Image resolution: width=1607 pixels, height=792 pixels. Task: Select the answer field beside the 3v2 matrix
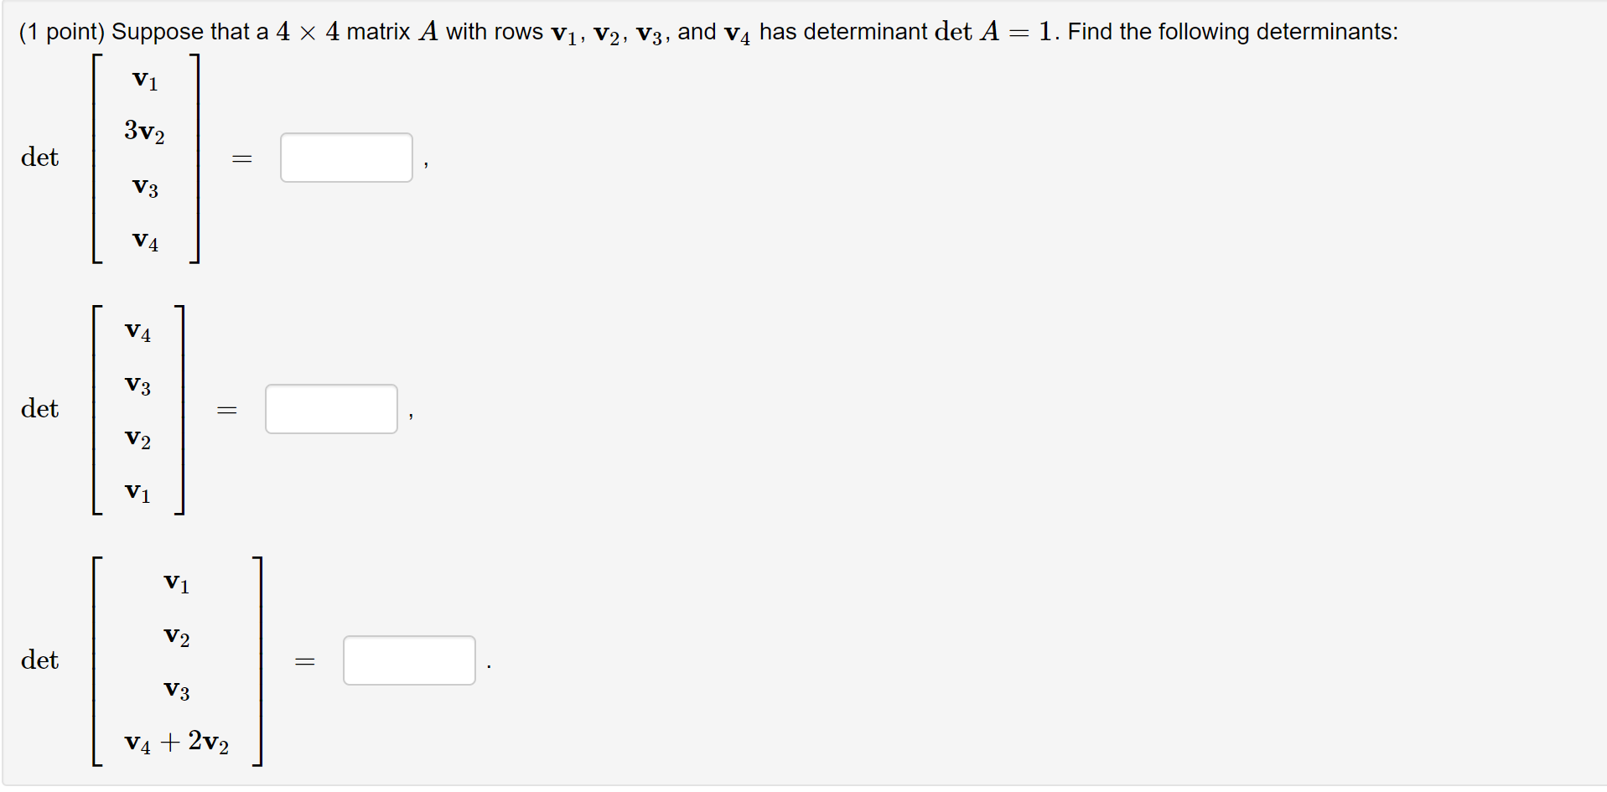pyautogui.click(x=345, y=157)
